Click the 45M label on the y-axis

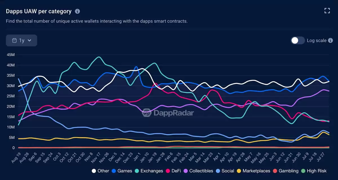[11, 55]
